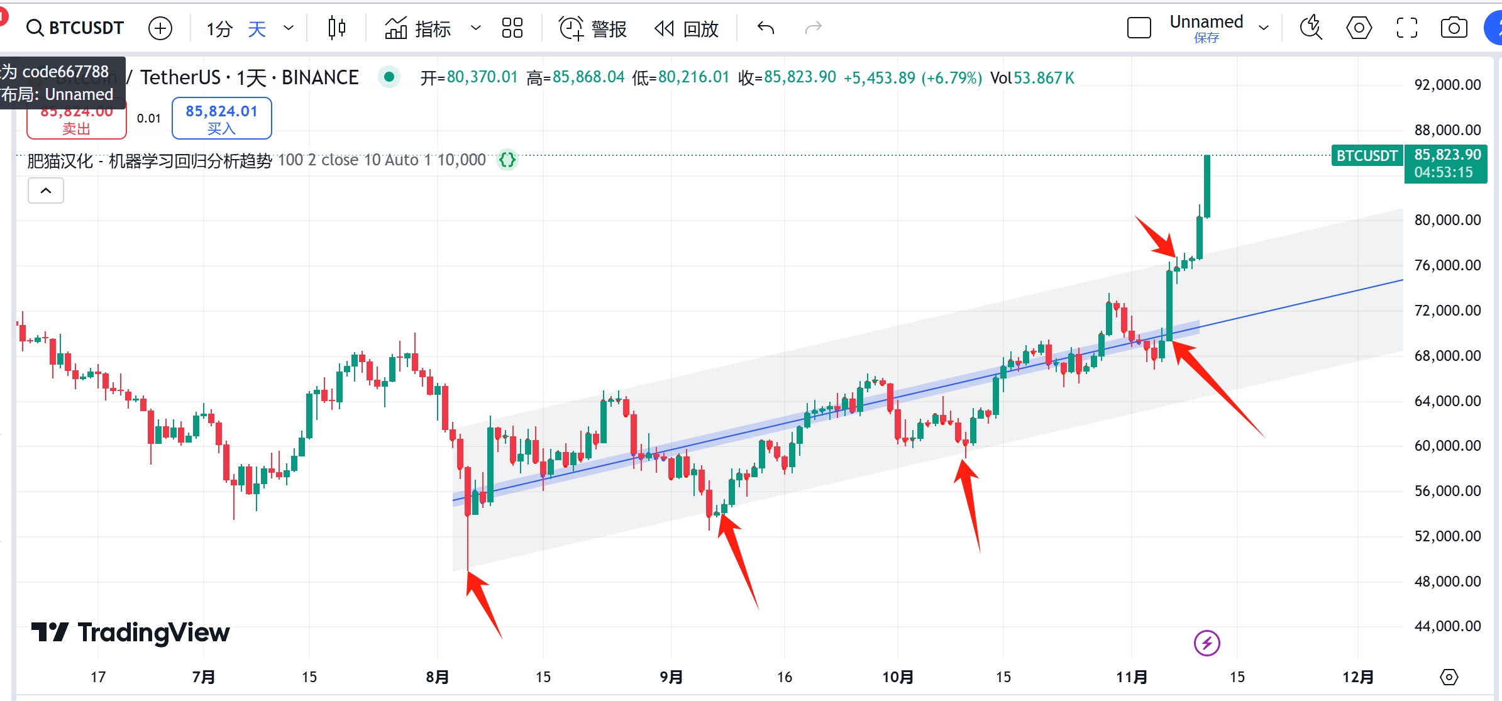Screen dimensions: 1502x701
Task: Click the add symbol plus icon
Action: click(160, 28)
